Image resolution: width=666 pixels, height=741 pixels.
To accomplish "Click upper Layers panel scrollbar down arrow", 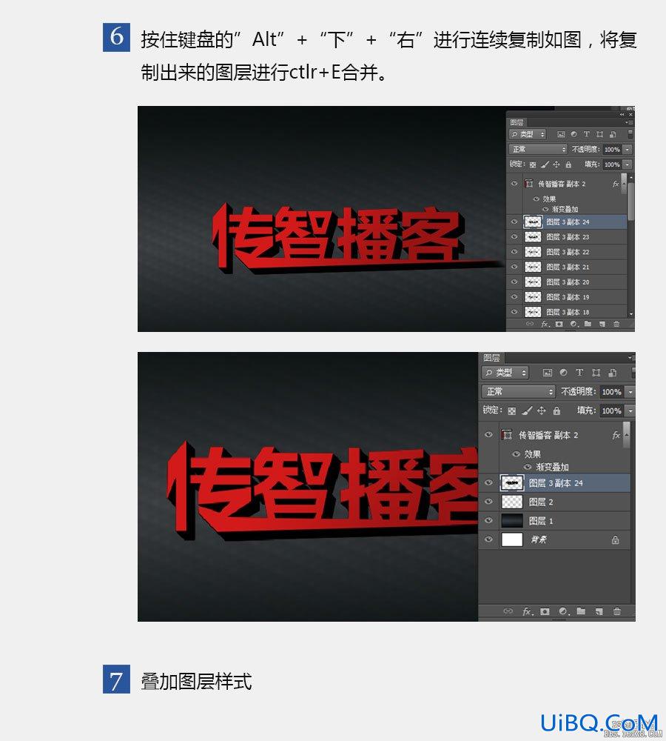I will pos(631,313).
